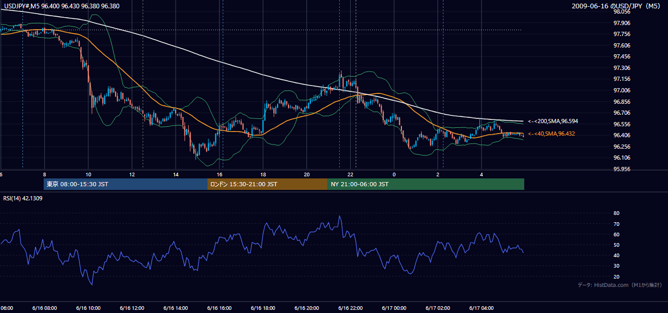Click the '6/16 20:00' bottom time label
This screenshot has height=313, width=668.
(x=306, y=308)
